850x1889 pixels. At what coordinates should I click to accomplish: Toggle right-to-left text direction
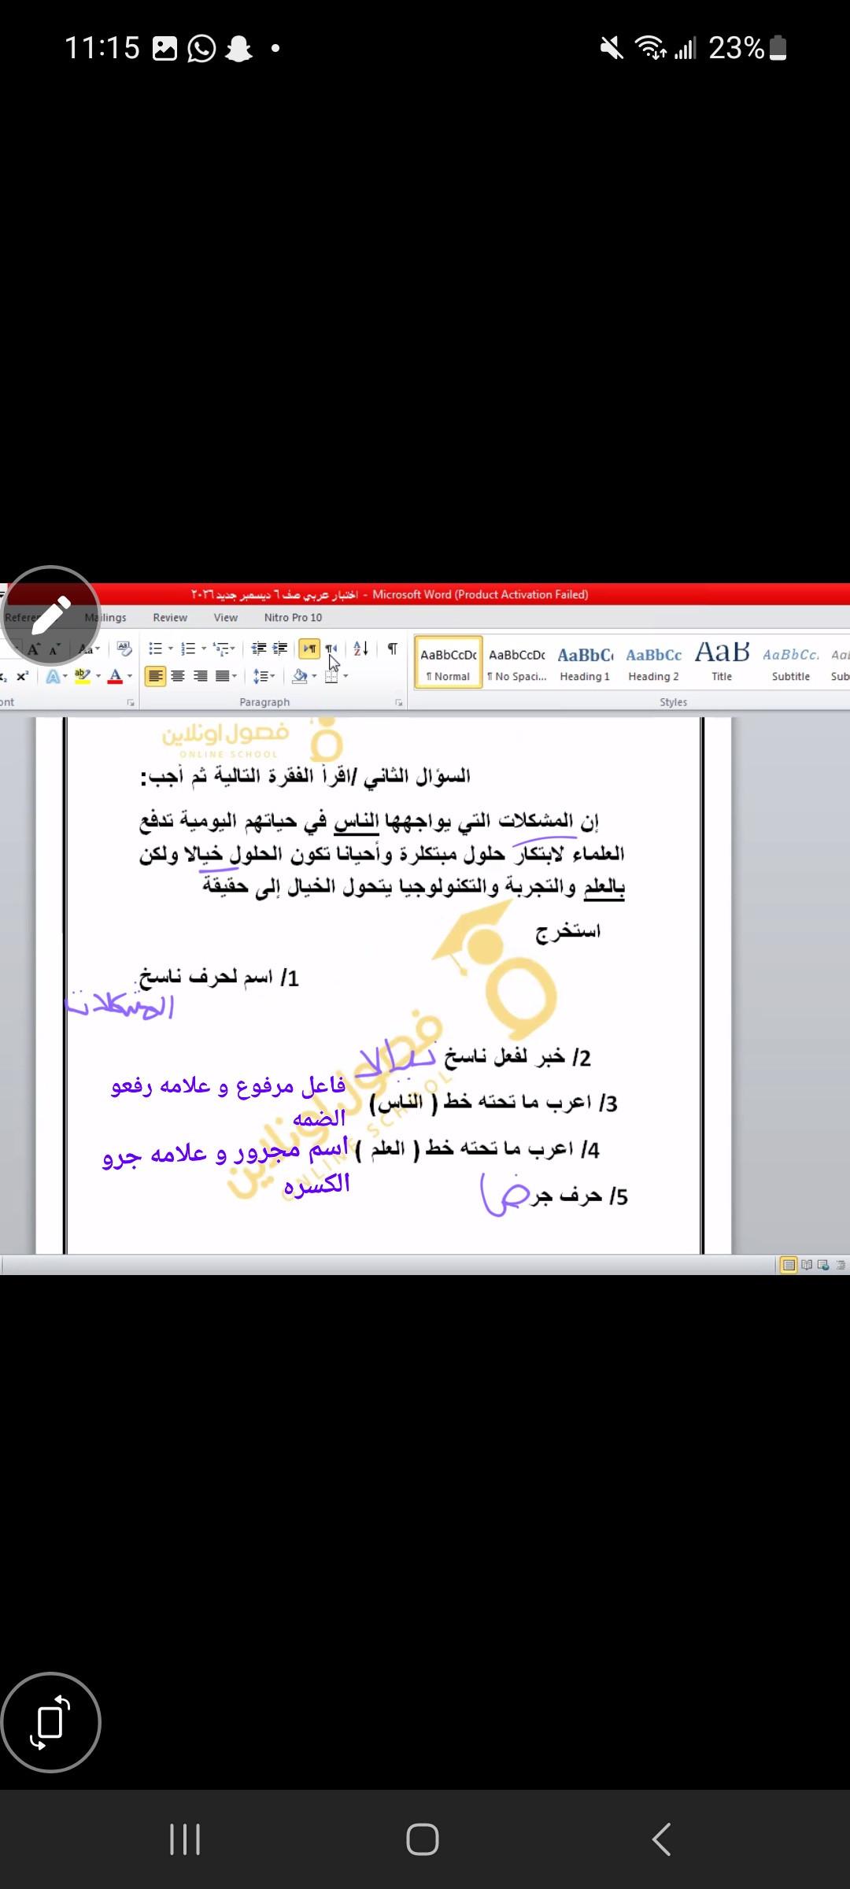click(331, 649)
